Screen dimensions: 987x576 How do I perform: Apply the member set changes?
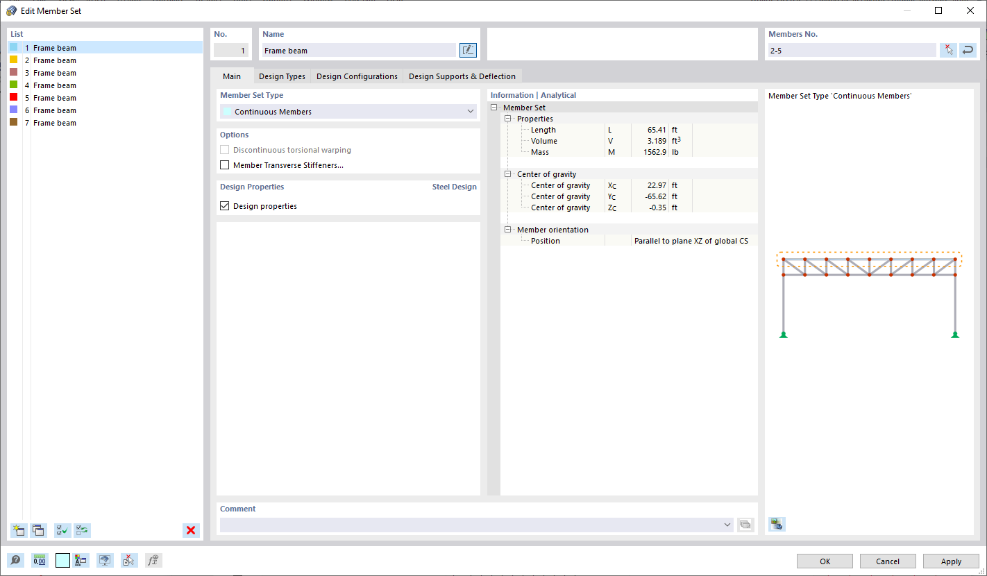click(950, 561)
